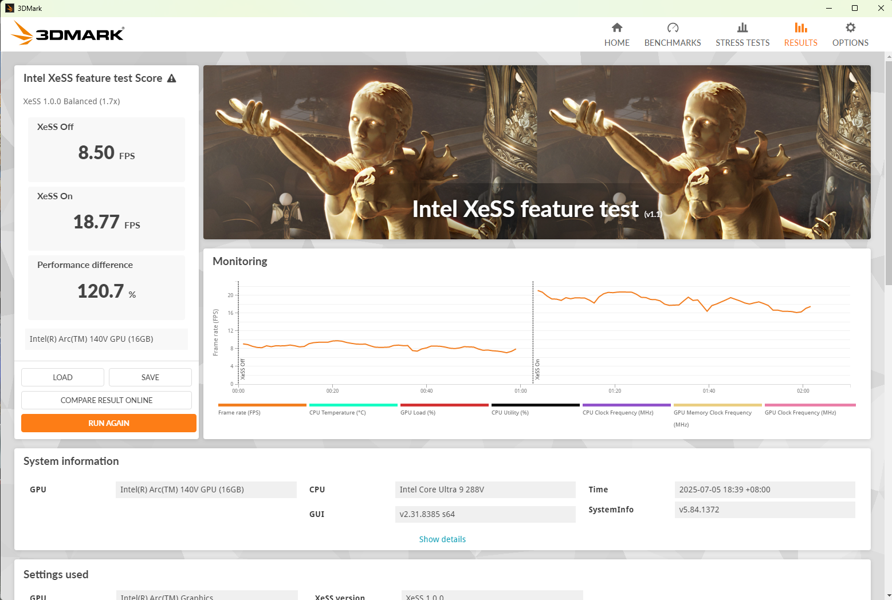The image size is (892, 600).
Task: Click the XeSS Off 8.50 FPS score
Action: click(x=107, y=153)
